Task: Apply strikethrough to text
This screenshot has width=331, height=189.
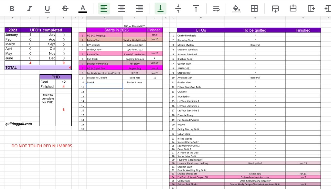Action: tap(65, 8)
